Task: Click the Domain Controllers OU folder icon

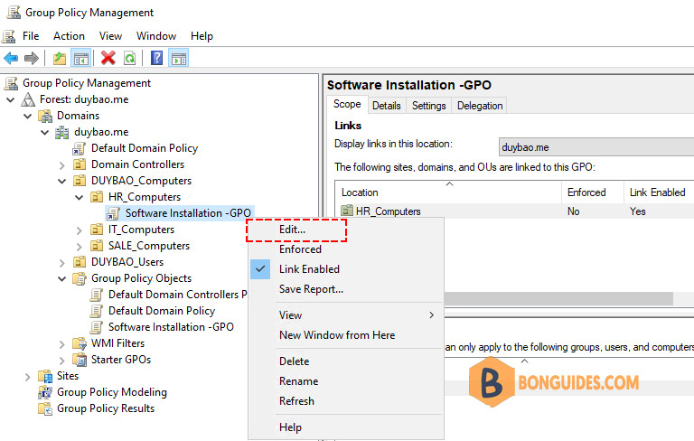Action: coord(80,164)
